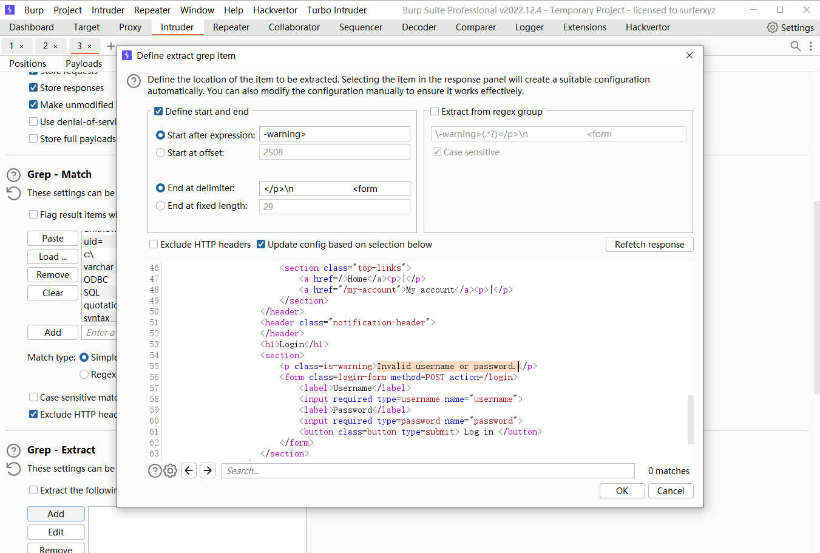Viewport: 820px width, 553px height.
Task: Switch to the Proxy tab
Action: [x=130, y=27]
